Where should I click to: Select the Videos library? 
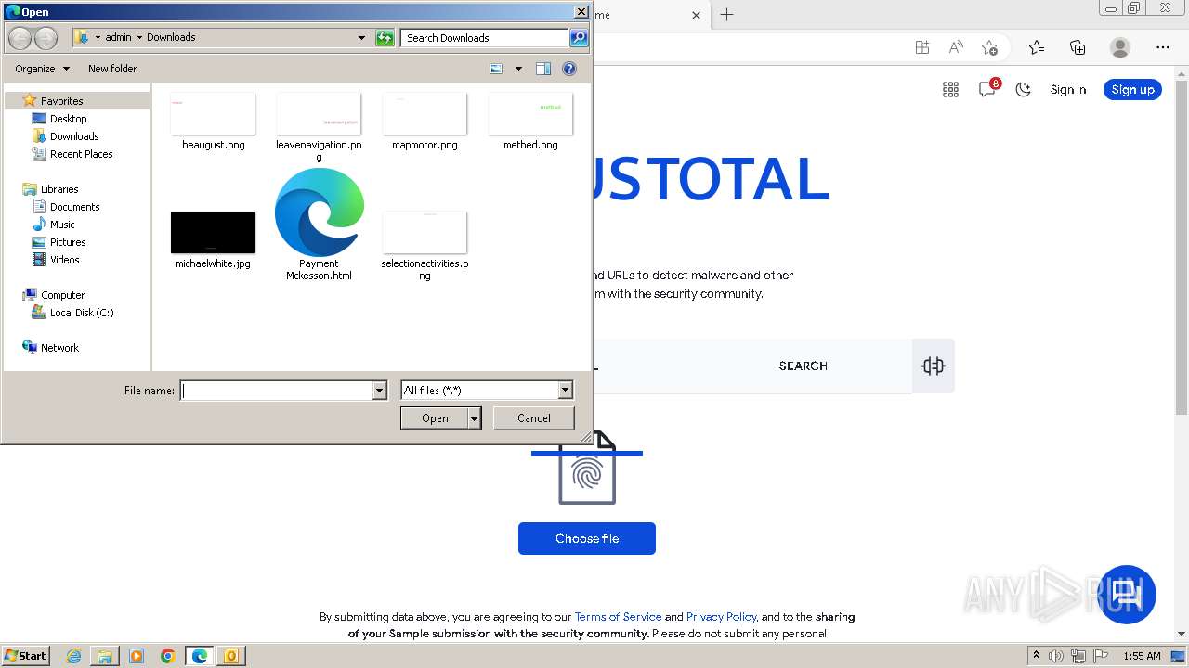pyautogui.click(x=64, y=260)
